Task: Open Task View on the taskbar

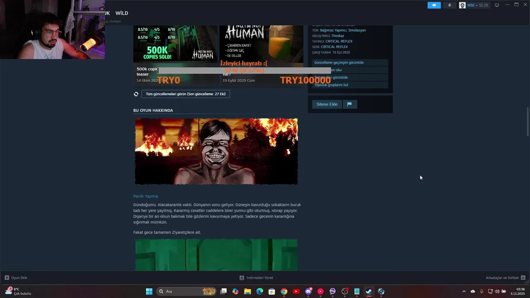Action: pyautogui.click(x=224, y=291)
